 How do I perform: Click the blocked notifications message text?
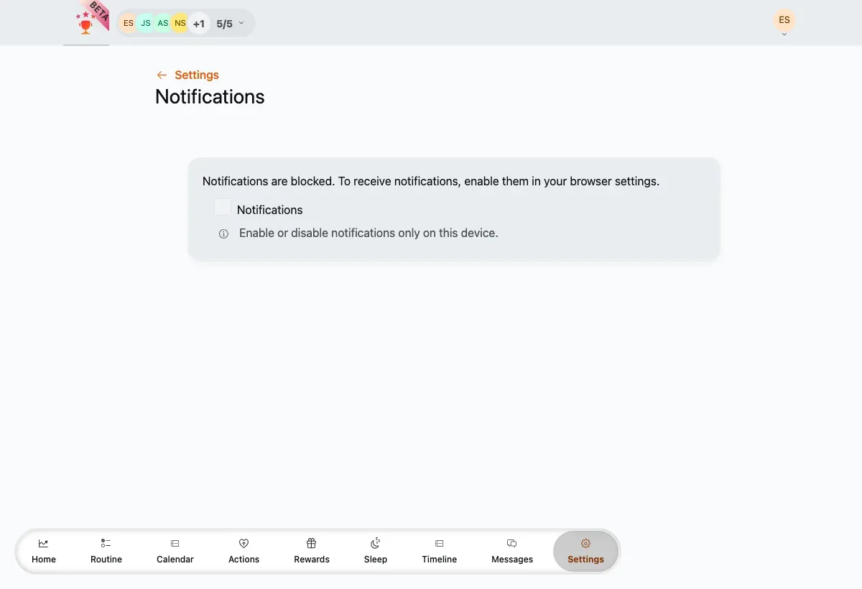pyautogui.click(x=431, y=181)
